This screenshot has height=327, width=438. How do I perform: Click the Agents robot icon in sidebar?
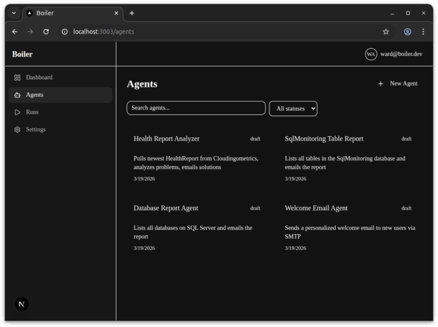click(x=17, y=95)
